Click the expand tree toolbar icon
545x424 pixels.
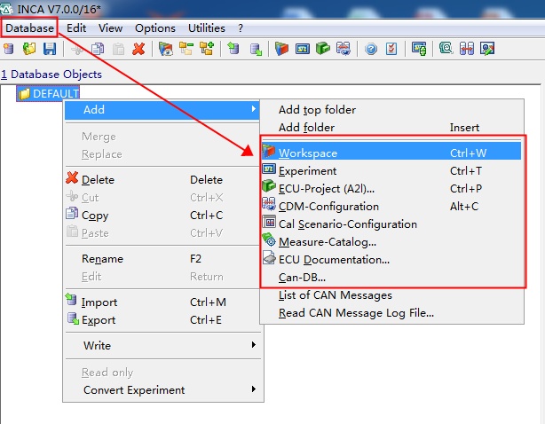point(207,49)
